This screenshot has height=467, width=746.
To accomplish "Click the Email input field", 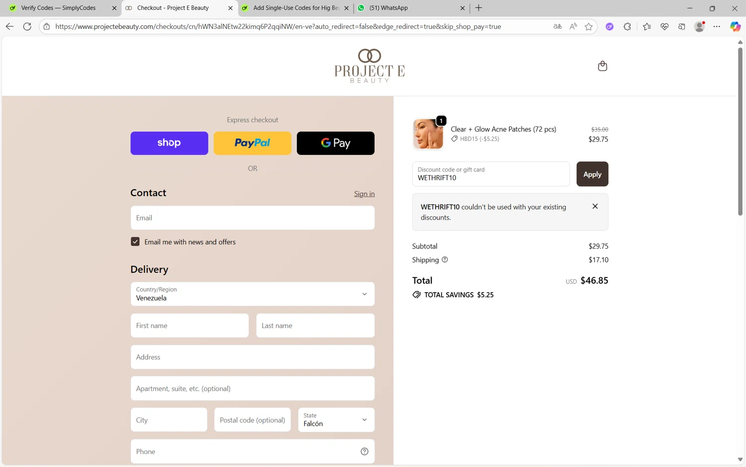I will pyautogui.click(x=253, y=218).
